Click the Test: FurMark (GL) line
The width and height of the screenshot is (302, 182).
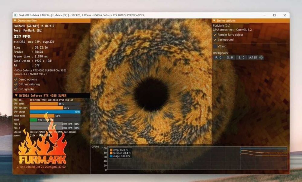[x=28, y=30]
